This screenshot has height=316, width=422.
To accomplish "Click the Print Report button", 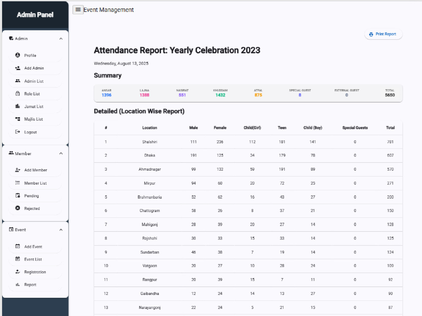I will (x=383, y=34).
